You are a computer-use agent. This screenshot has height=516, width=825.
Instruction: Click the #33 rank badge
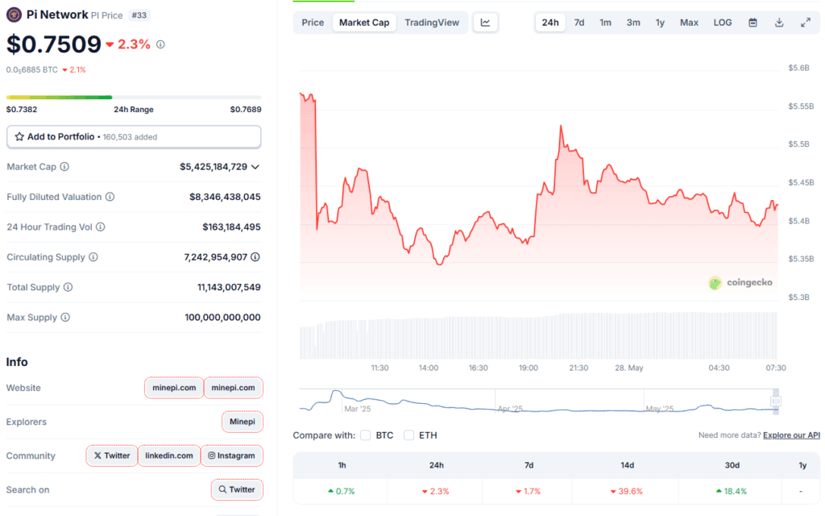tap(139, 15)
